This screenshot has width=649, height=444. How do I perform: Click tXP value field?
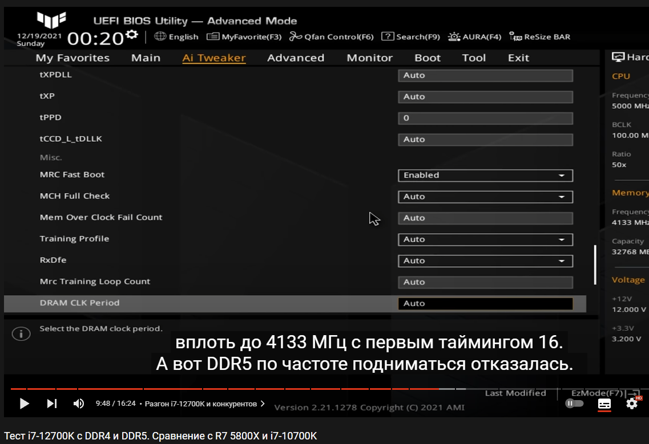click(x=486, y=97)
